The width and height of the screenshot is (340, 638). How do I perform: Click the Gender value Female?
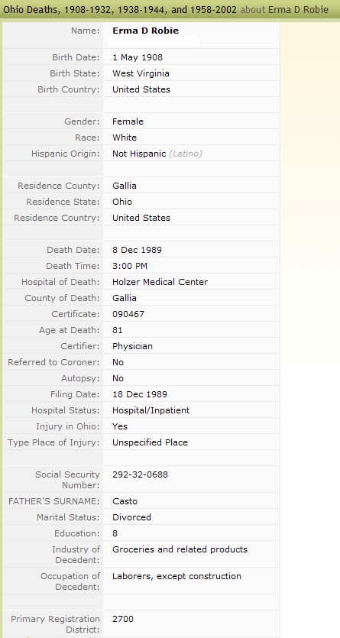pos(128,121)
